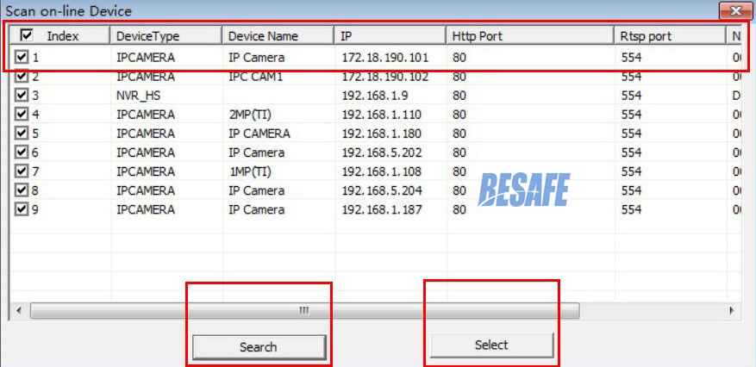Uncheck the checkbox for NVR_HS row 3
The height and width of the screenshot is (367, 756).
[22, 95]
